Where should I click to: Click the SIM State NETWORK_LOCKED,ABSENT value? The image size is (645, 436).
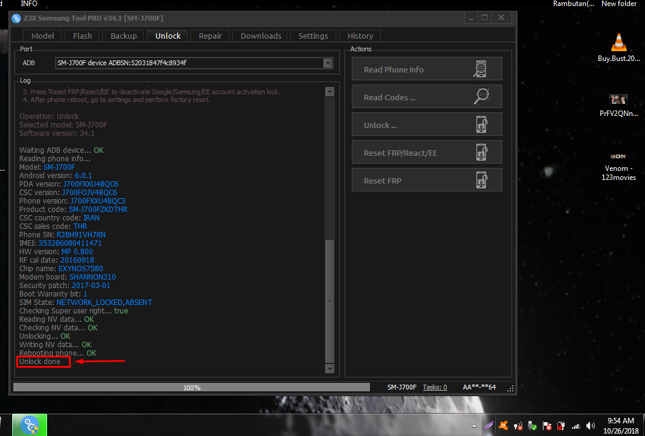click(105, 303)
